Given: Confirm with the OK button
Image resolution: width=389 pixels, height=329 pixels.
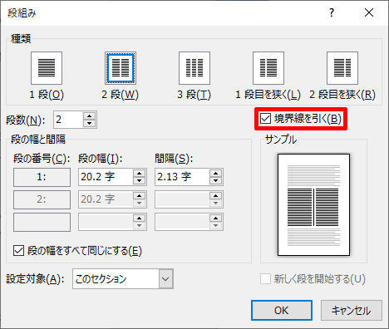Looking at the screenshot, I should (x=282, y=311).
